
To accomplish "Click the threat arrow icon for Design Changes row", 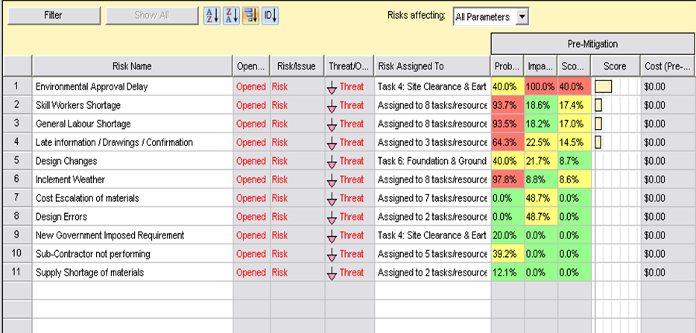I will [x=332, y=162].
